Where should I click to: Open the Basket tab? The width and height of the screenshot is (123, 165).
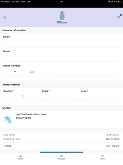pyautogui.click(x=61, y=157)
